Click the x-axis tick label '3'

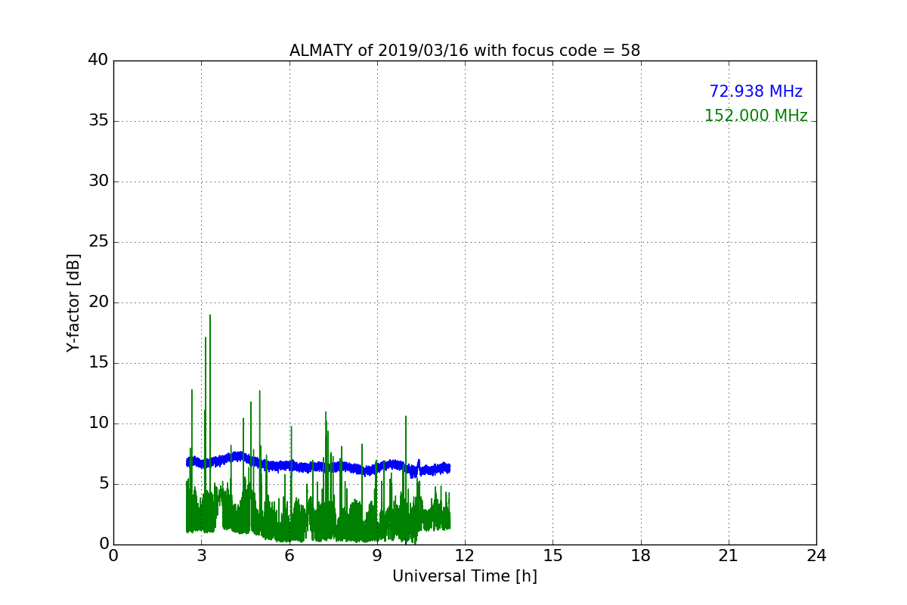[201, 556]
